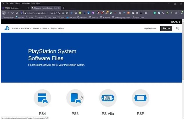Open the OneDrive bookmark
The image size is (186, 125).
click(x=71, y=17)
